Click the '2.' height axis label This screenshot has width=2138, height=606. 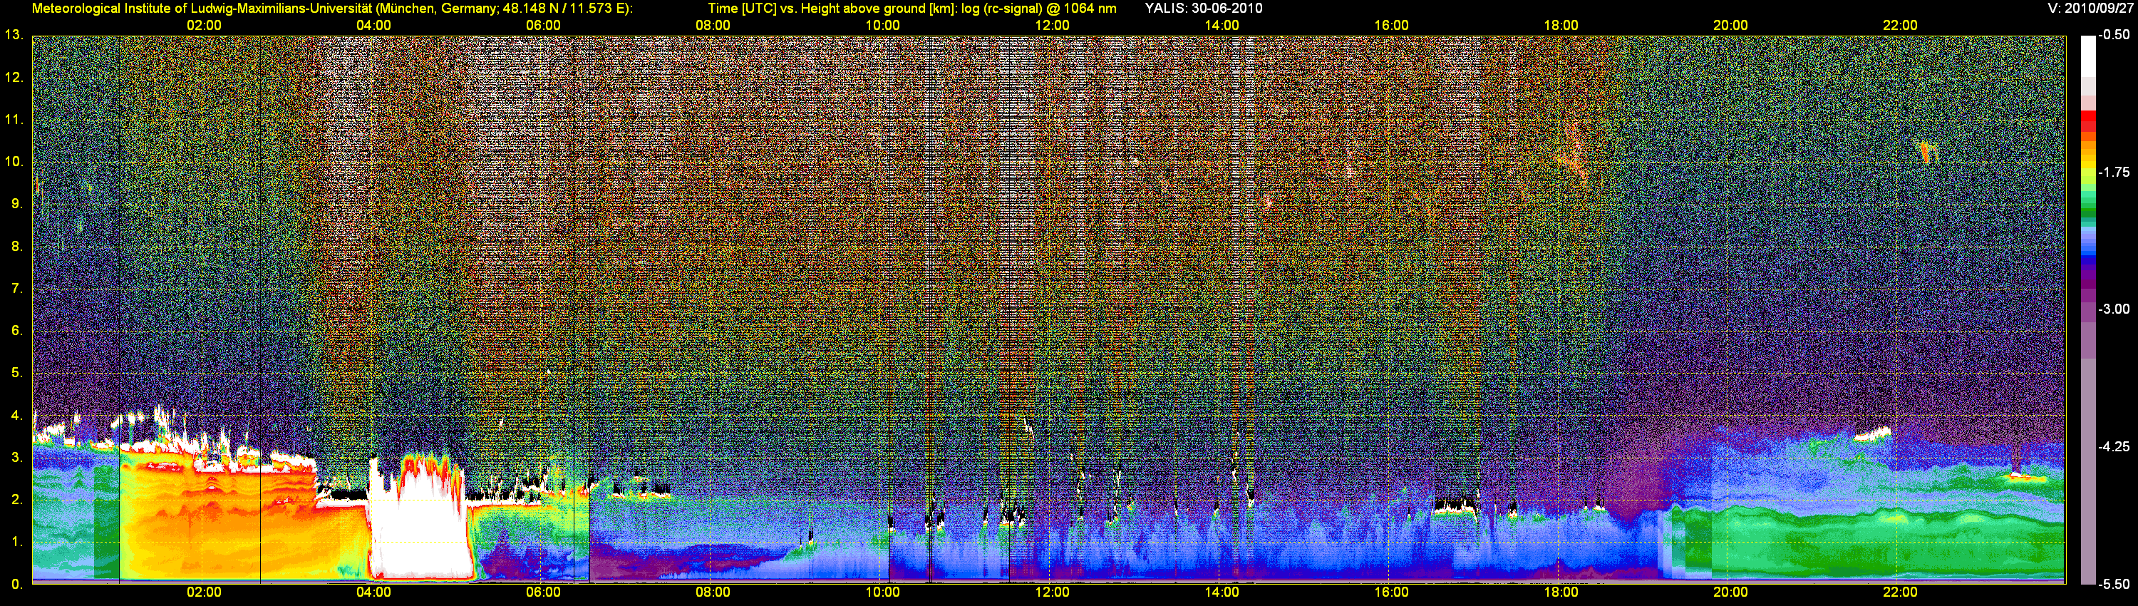point(16,500)
